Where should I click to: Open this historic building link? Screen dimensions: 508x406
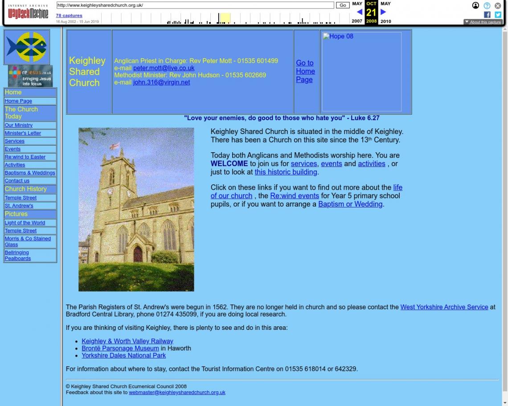click(x=286, y=172)
